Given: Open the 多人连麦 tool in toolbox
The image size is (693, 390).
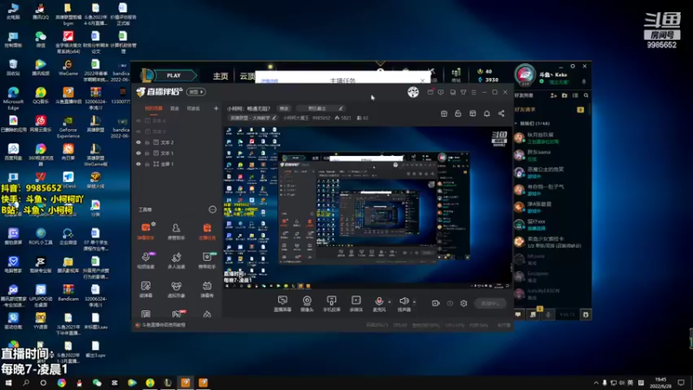Looking at the screenshot, I should pos(176,260).
